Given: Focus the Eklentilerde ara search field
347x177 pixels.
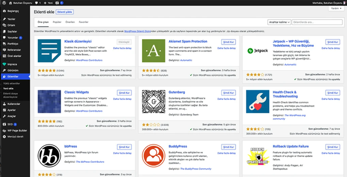Looking at the screenshot, I should (317, 22).
